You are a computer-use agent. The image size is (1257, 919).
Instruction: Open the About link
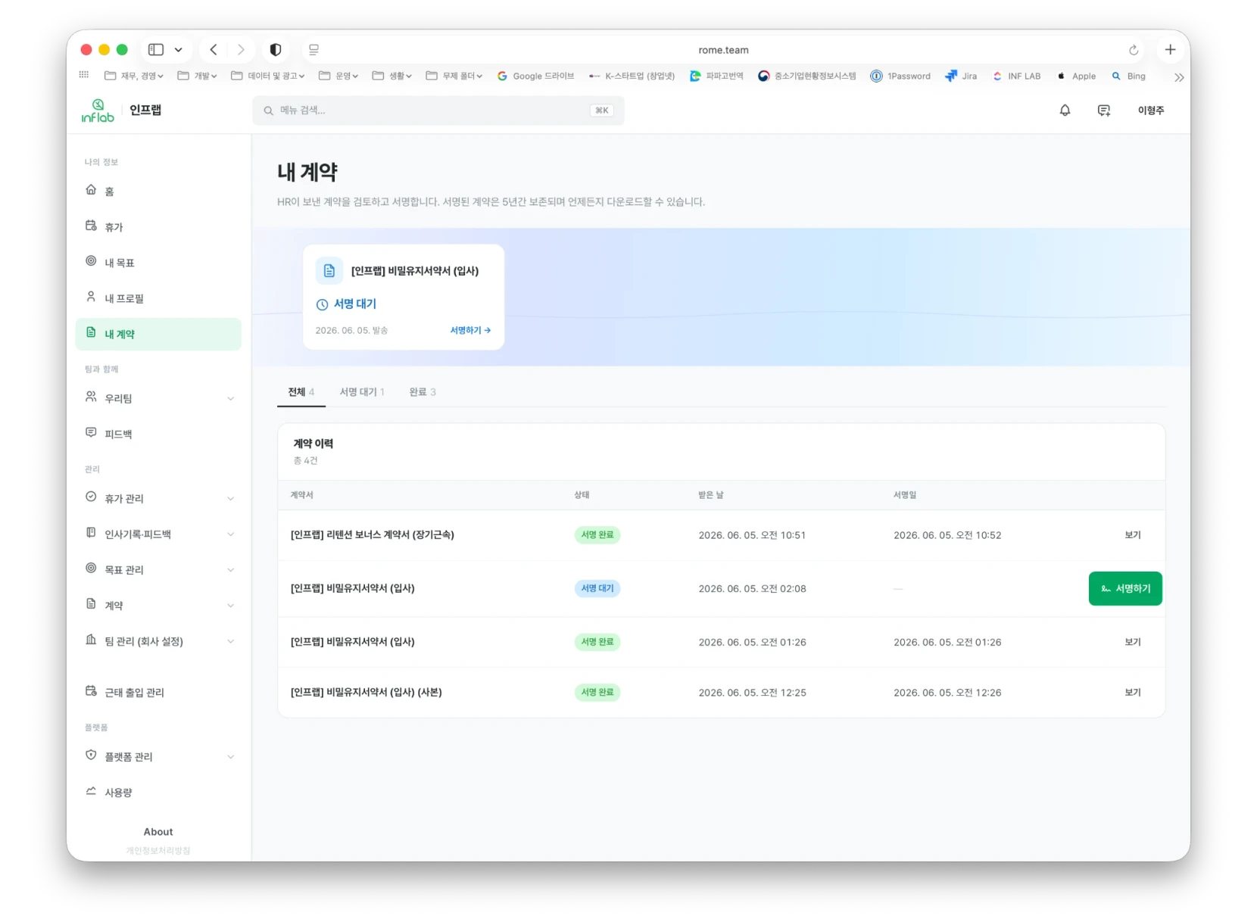158,831
